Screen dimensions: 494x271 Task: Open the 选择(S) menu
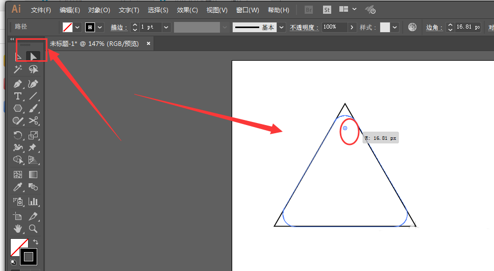[x=158, y=10]
